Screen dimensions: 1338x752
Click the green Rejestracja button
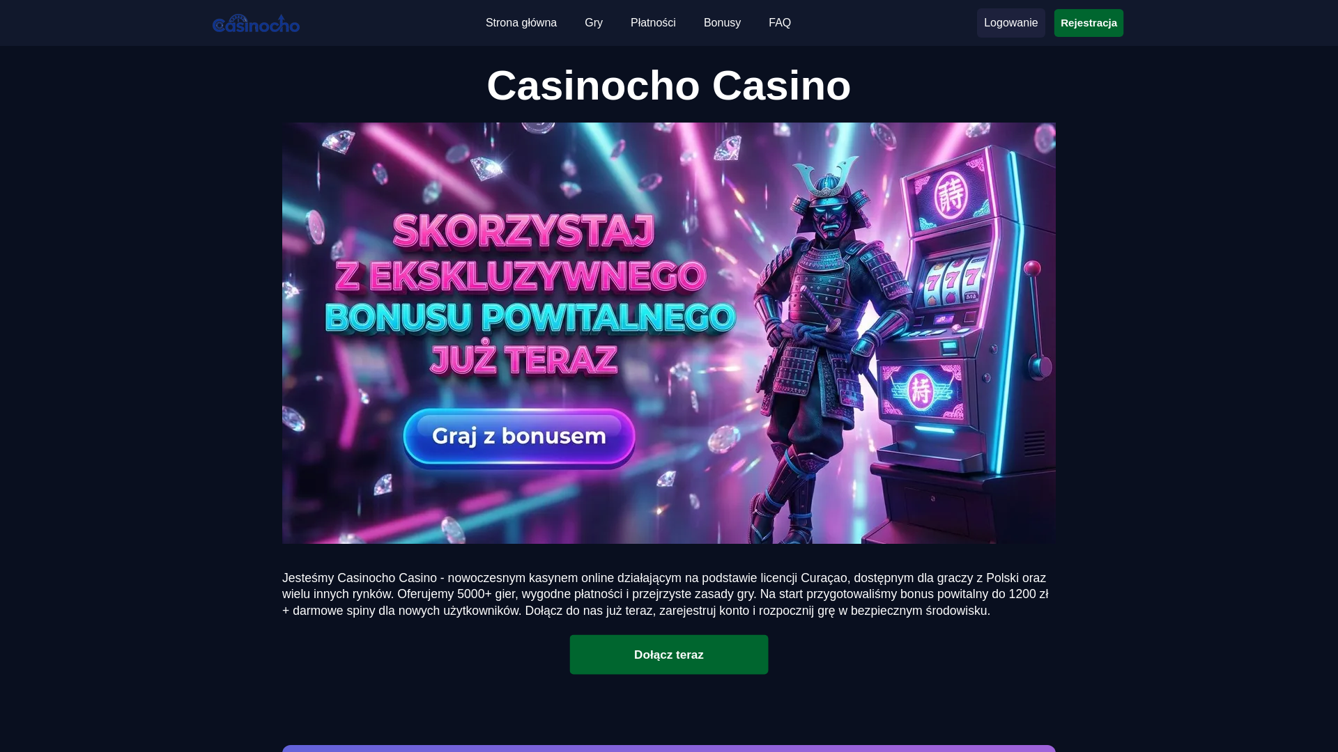(1089, 23)
